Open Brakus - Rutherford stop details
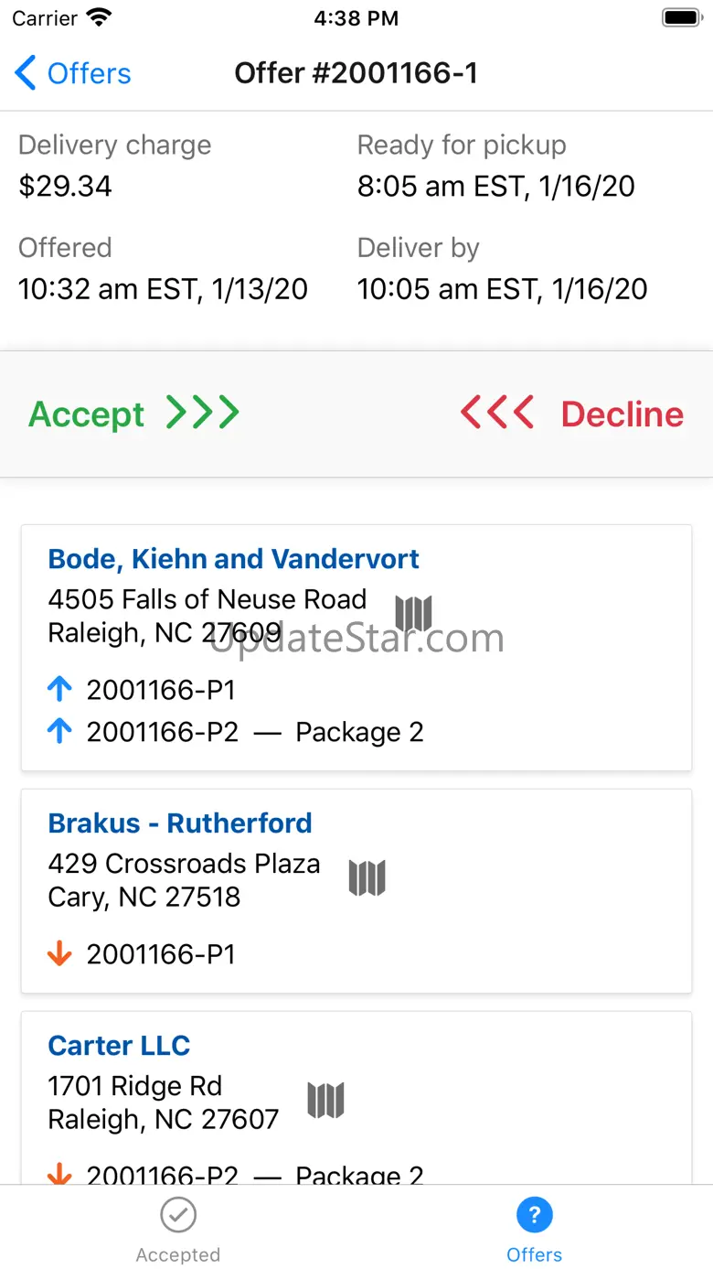This screenshot has width=713, height=1269. 180,823
